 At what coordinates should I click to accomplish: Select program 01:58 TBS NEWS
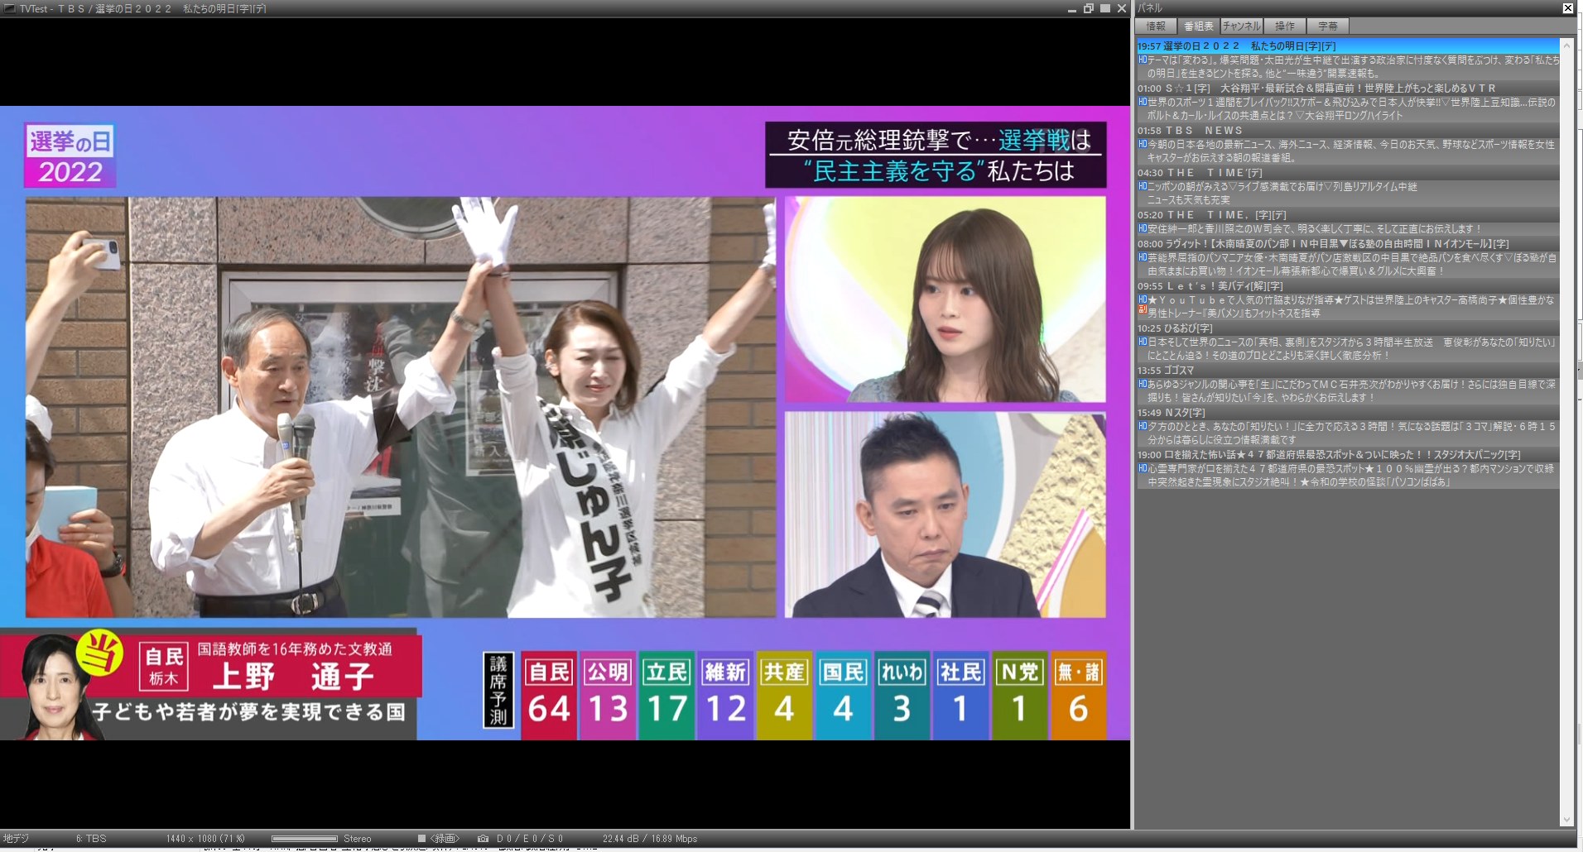(x=1348, y=130)
